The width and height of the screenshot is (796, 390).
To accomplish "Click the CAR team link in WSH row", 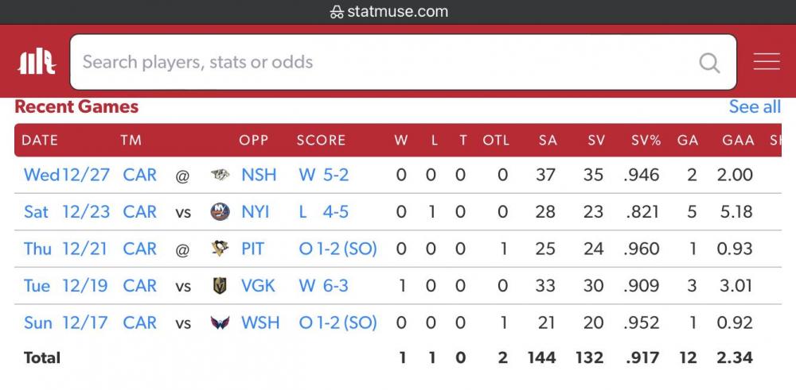I will [140, 322].
